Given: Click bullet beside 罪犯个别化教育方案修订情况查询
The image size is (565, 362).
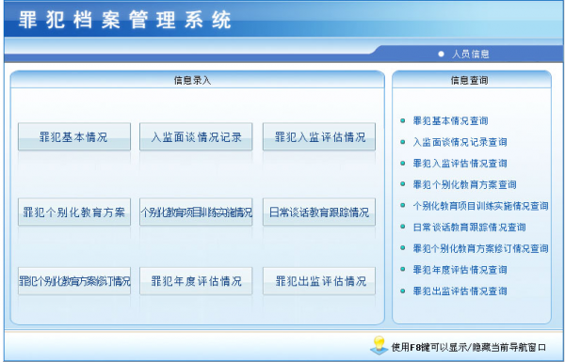Looking at the screenshot, I should point(403,248).
